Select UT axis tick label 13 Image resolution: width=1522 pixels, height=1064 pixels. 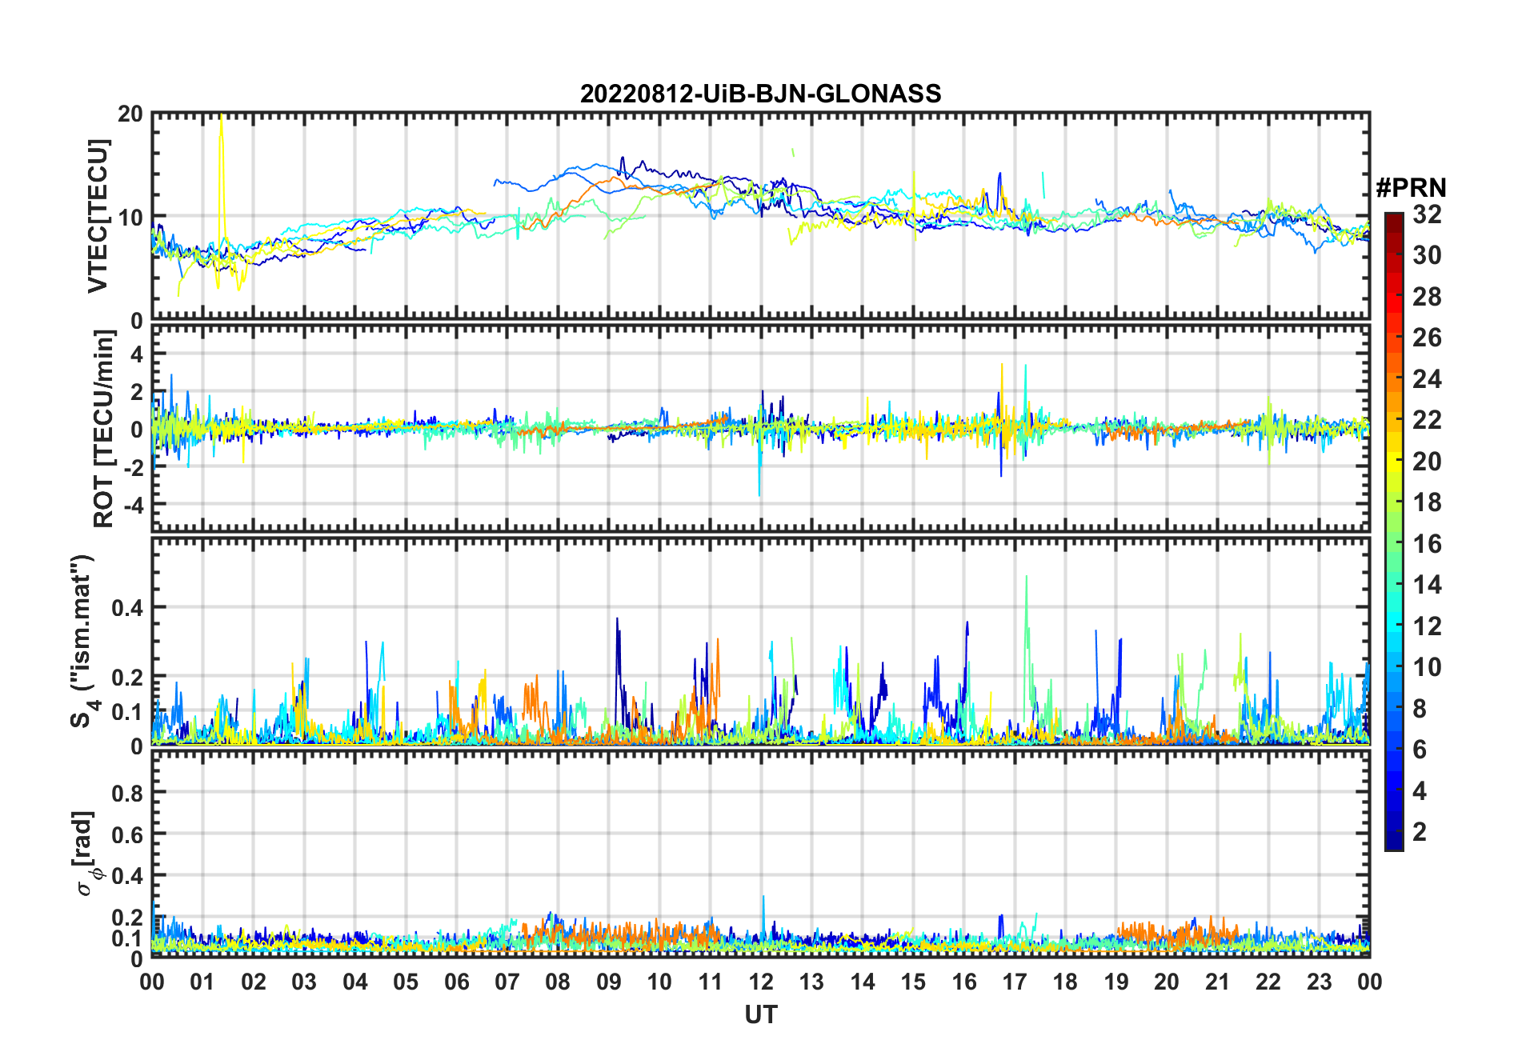811,982
